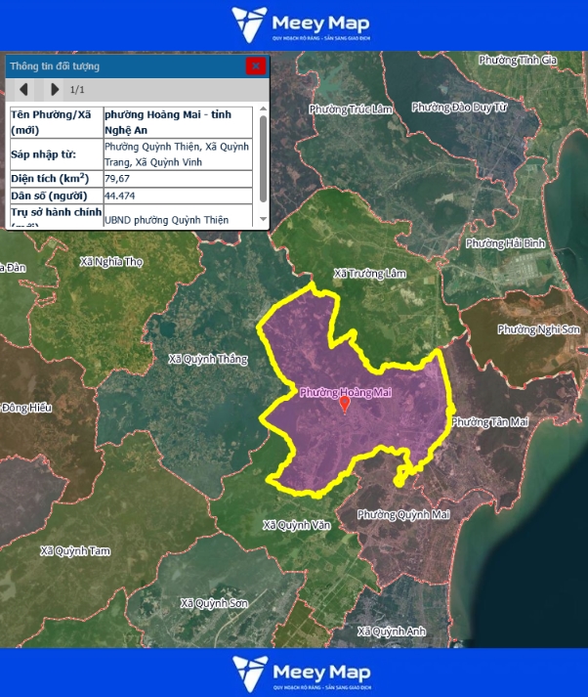Click the previous record arrow in popup
The height and width of the screenshot is (697, 588).
pos(24,90)
